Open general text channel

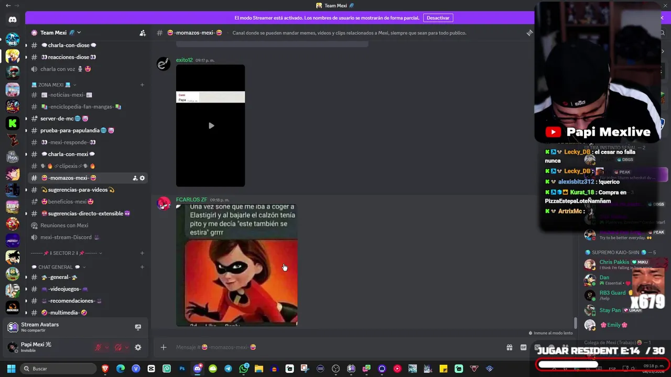[x=88, y=277]
